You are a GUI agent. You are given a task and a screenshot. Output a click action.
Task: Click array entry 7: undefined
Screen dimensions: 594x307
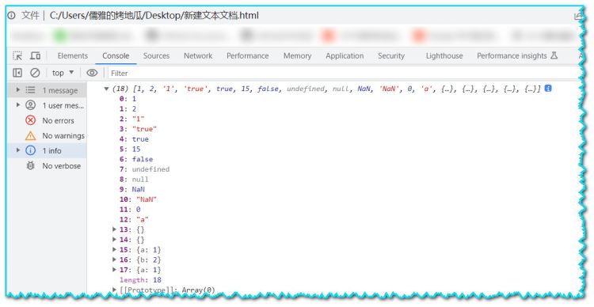tap(144, 169)
